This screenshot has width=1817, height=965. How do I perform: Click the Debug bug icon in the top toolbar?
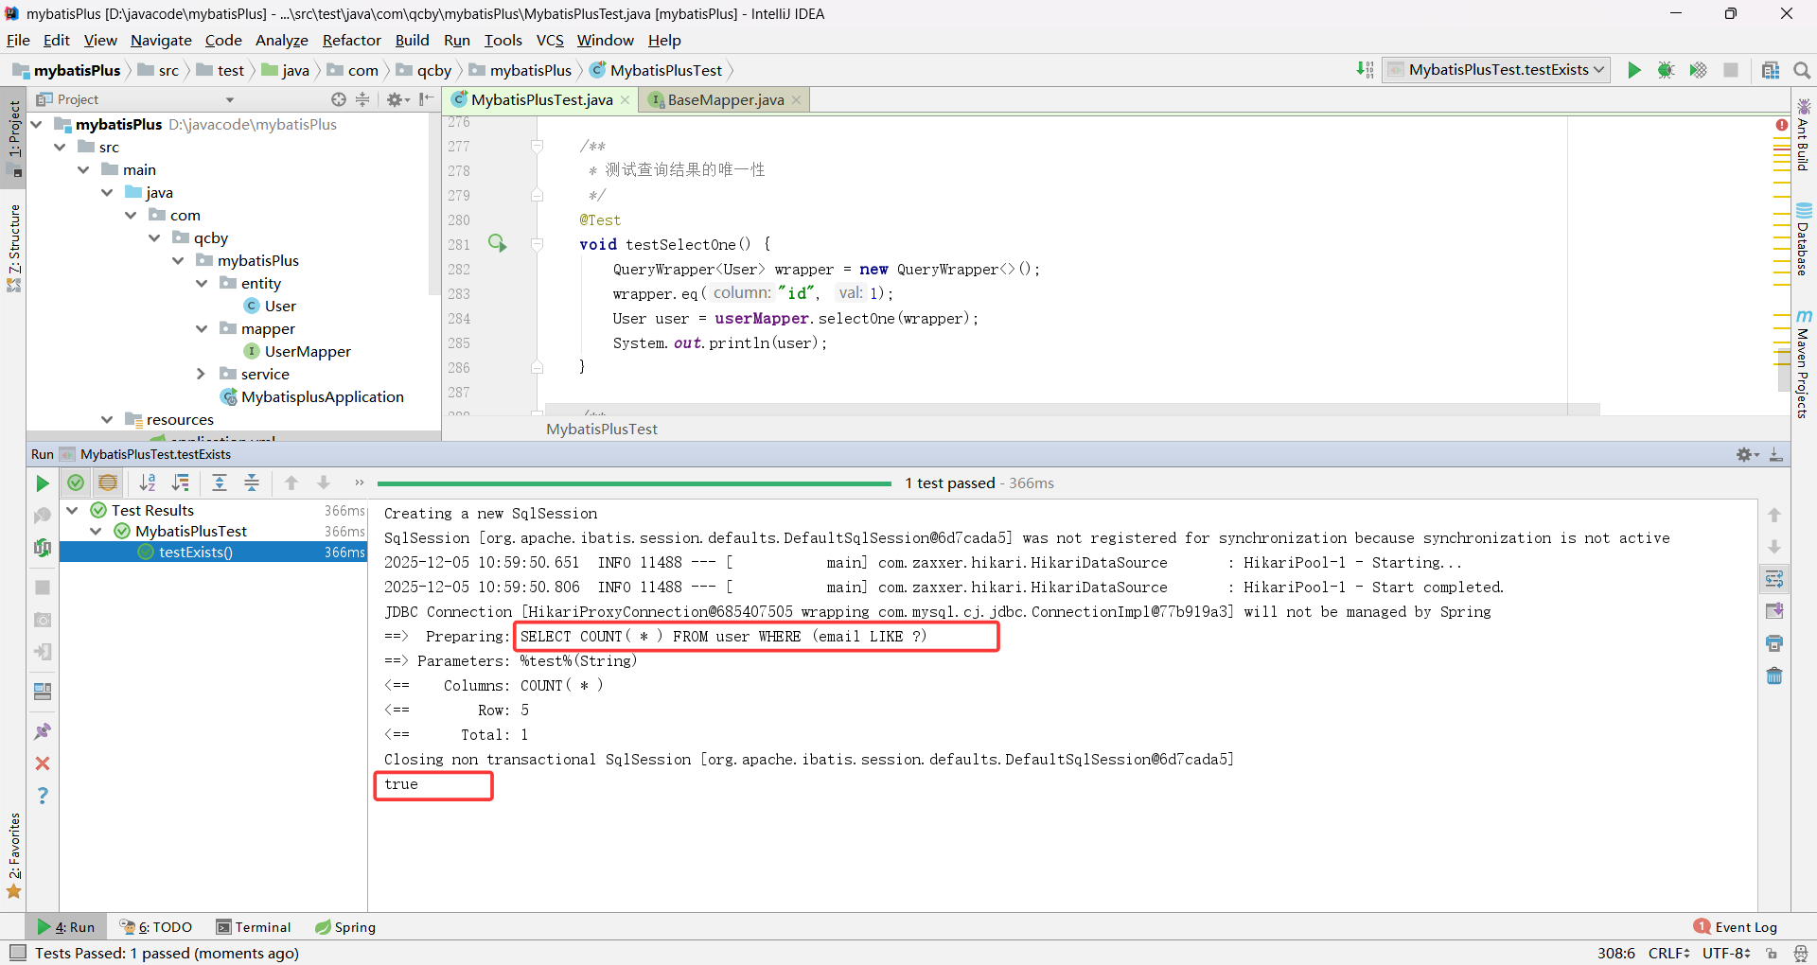1667,70
